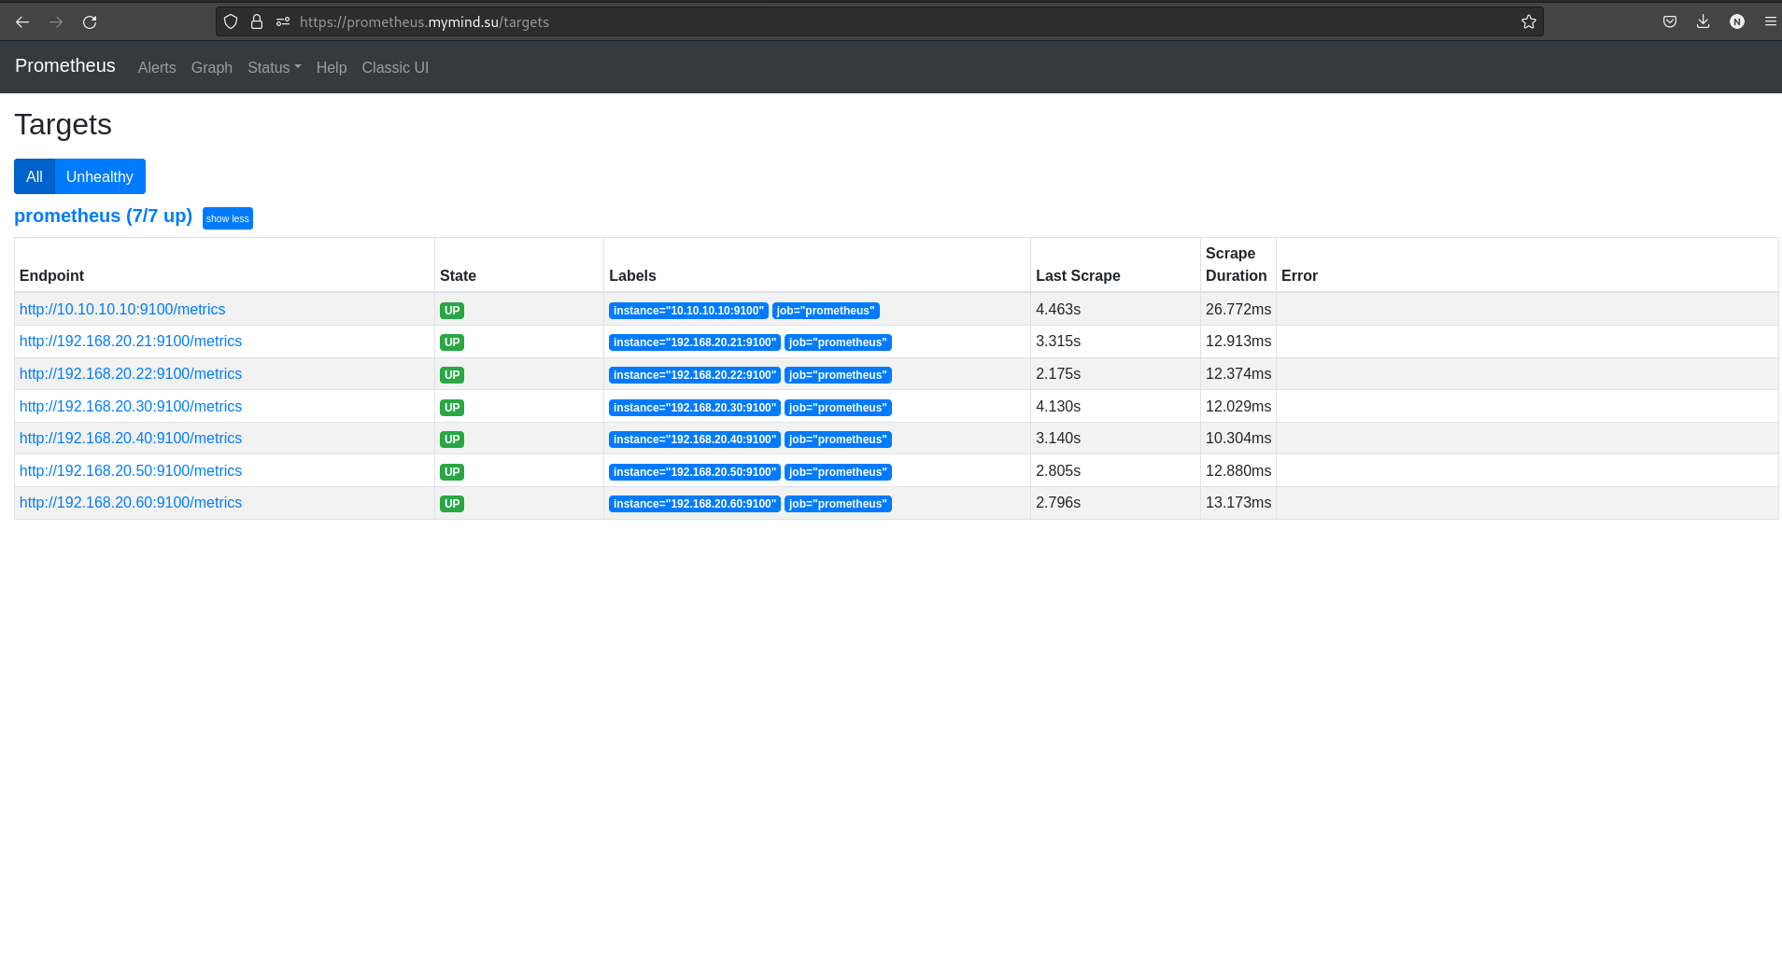Show all targets with the All filter

click(x=35, y=176)
